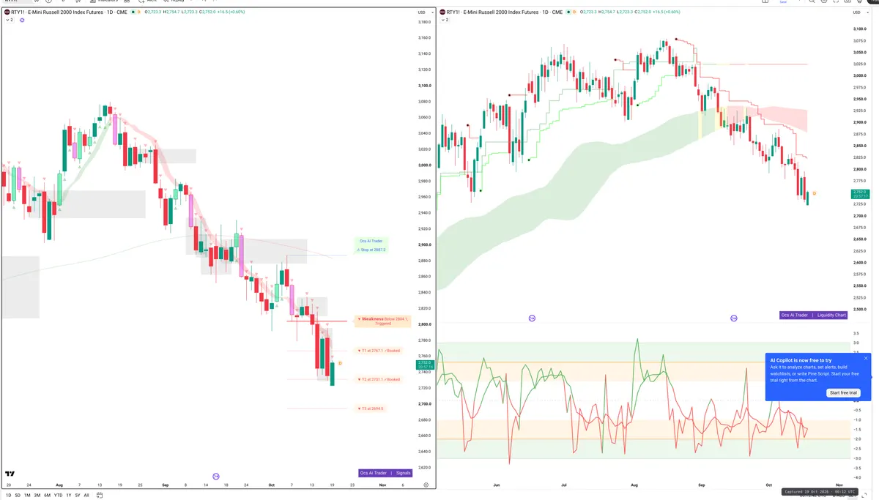Select 1M date range
This screenshot has height=500, width=879.
point(27,496)
